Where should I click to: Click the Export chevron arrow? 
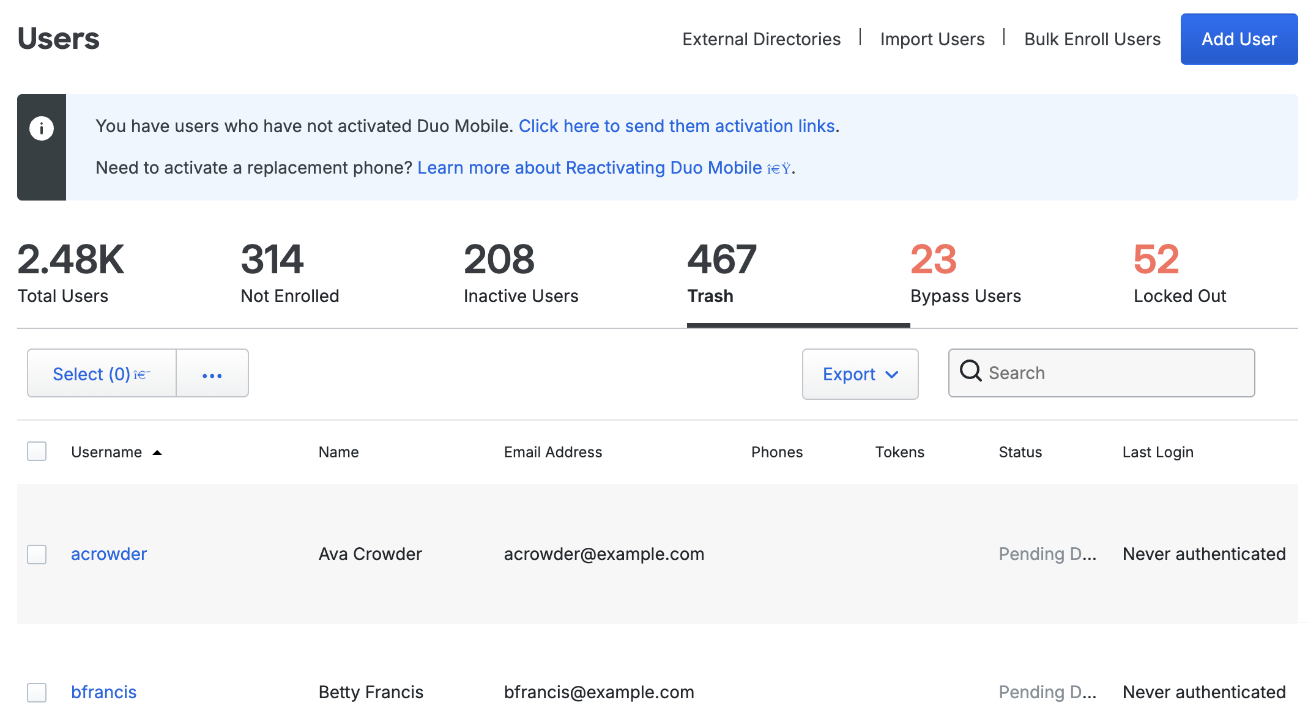[892, 375]
